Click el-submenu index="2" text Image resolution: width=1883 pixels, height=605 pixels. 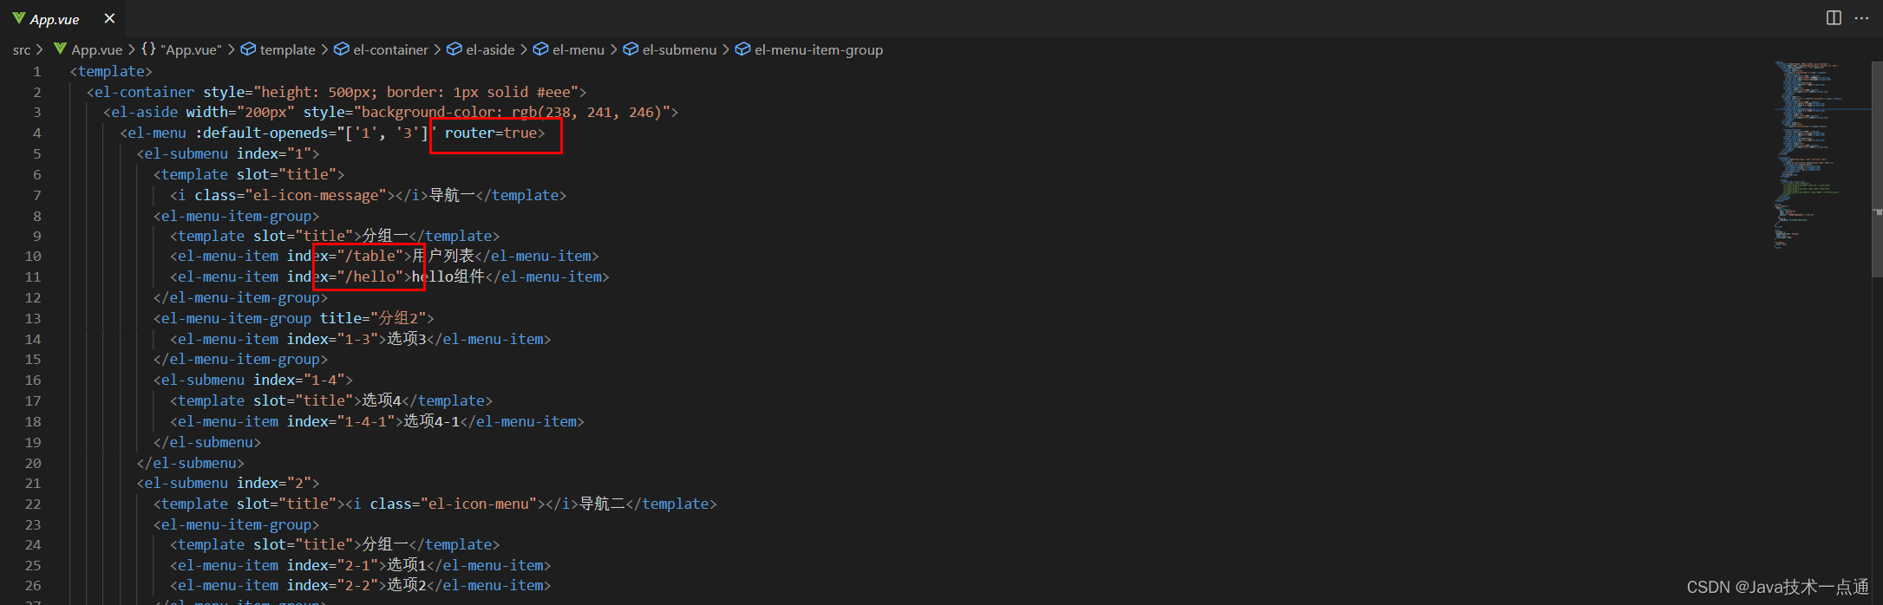228,483
